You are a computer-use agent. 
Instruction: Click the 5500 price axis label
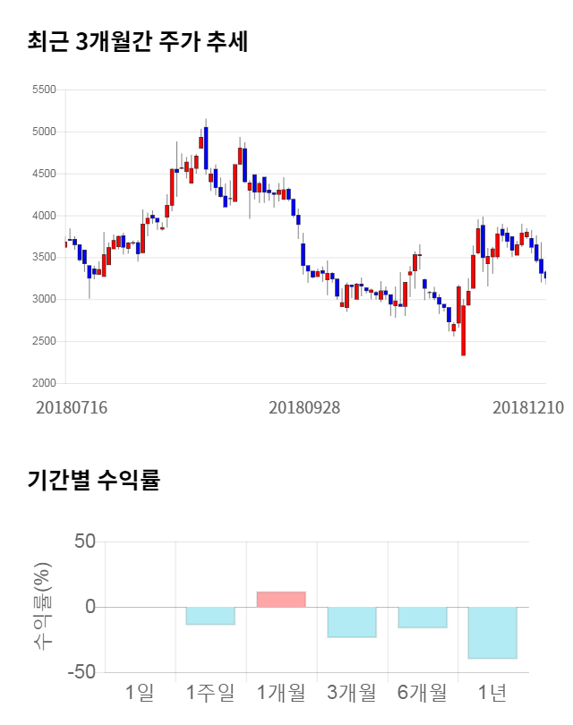[43, 90]
